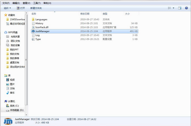Click the 打开 toolbar button

[x=21, y=8]
